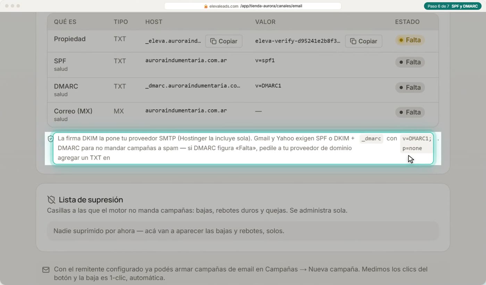486x285 pixels.
Task: Click the SPF row label
Action: pyautogui.click(x=60, y=61)
